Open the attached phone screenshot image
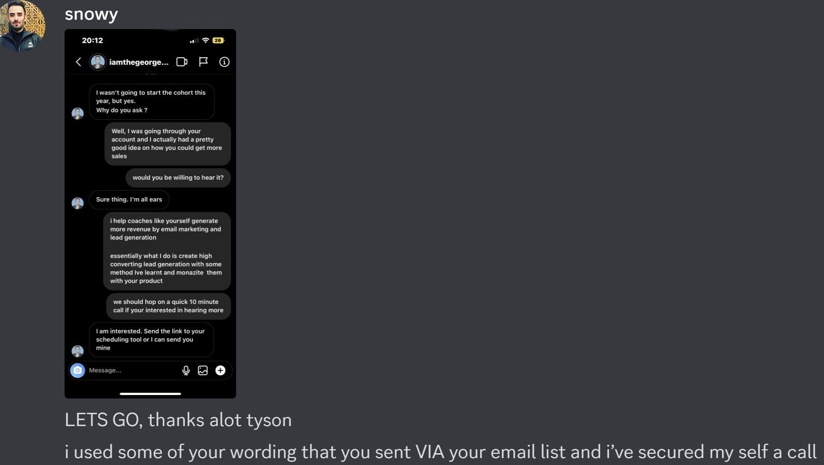Screen dimensions: 824x465 [x=150, y=214]
